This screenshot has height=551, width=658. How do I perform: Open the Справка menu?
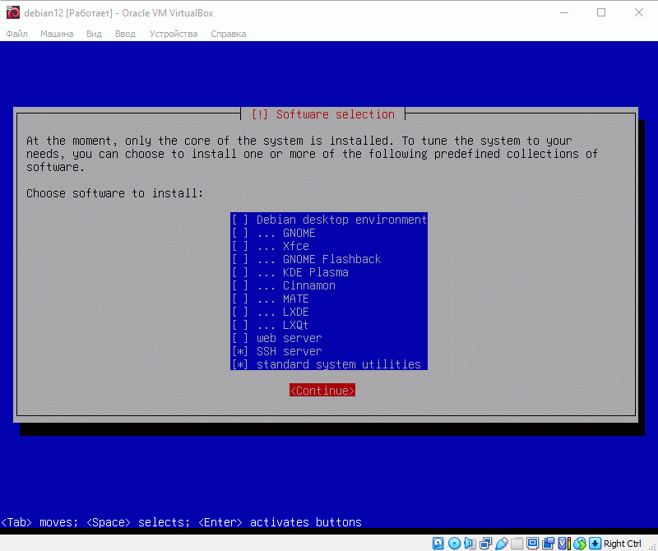229,34
